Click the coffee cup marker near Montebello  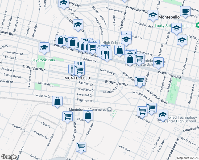pos(185,12)
